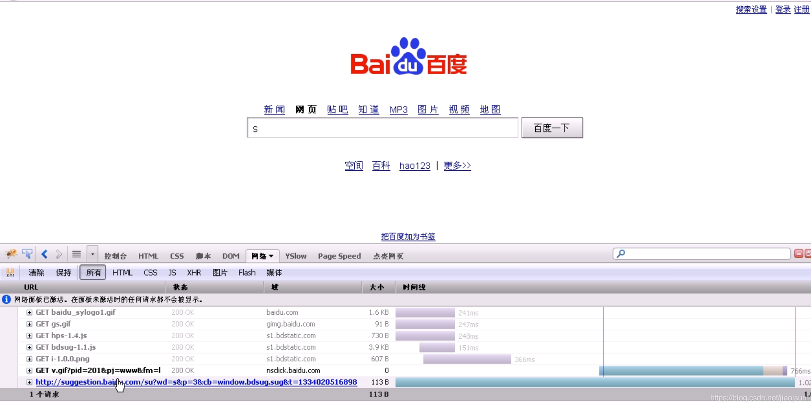811x407 pixels.
Task: Select the 所有 filter
Action: point(93,273)
